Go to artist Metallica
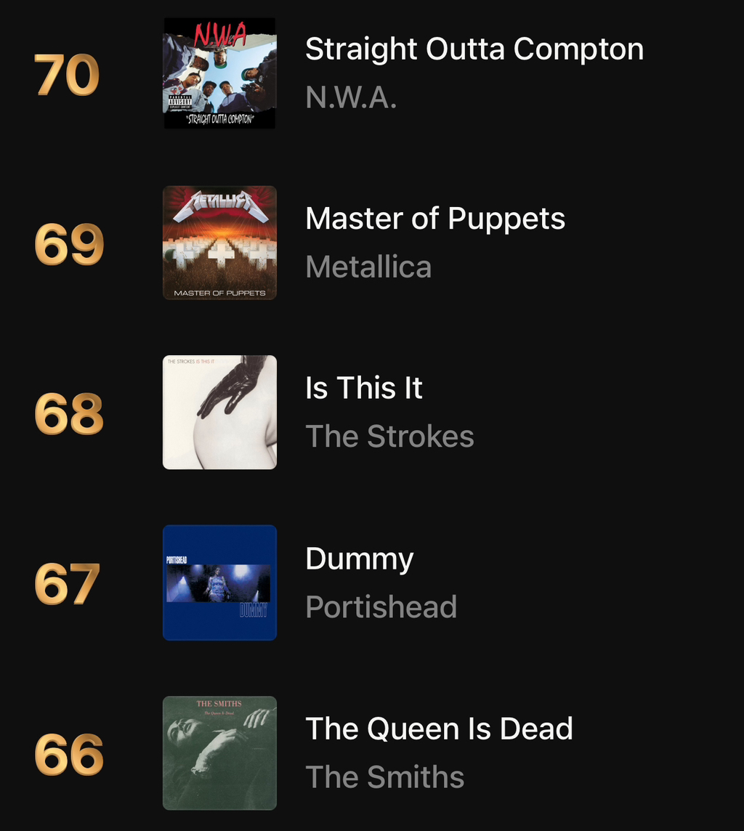 coord(368,267)
